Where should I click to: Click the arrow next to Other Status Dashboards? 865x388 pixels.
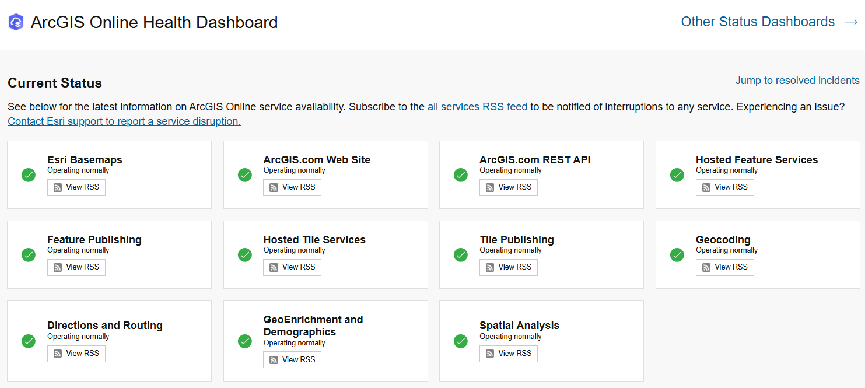[x=851, y=22]
